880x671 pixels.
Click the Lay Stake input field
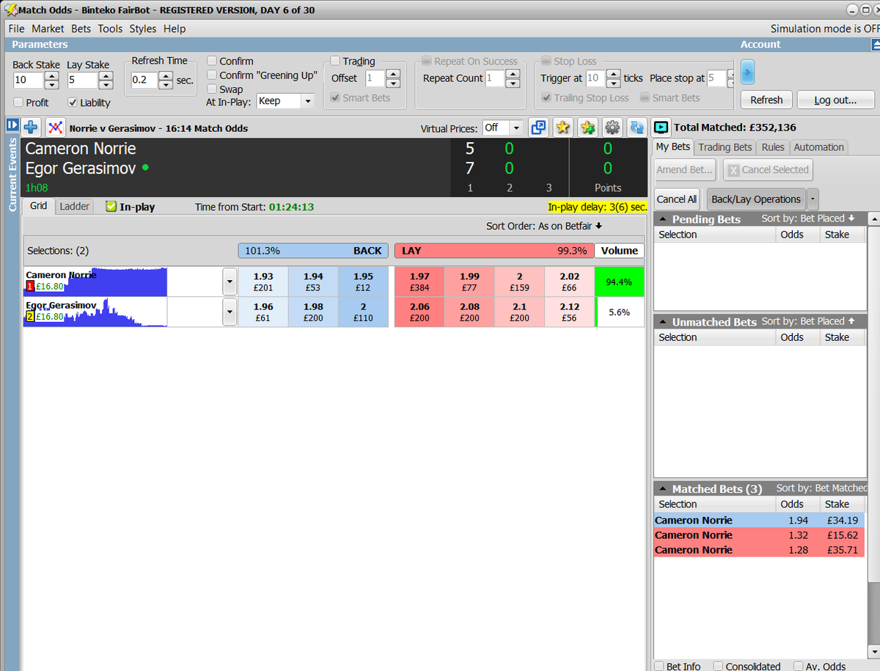(x=82, y=80)
